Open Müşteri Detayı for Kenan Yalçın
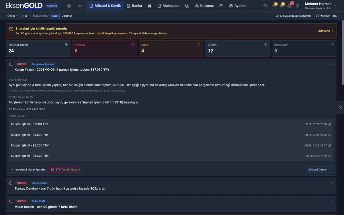Image resolution: width=344 pixels, height=215 pixels. [320, 169]
